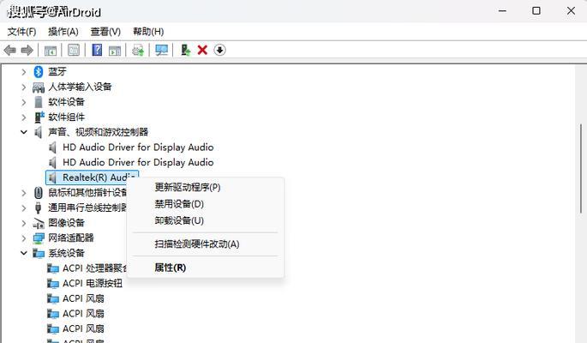Open the 操作(A) menu

pos(63,32)
